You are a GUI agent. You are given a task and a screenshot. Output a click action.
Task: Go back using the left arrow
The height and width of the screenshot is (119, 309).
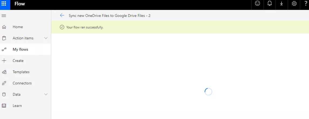(62, 16)
